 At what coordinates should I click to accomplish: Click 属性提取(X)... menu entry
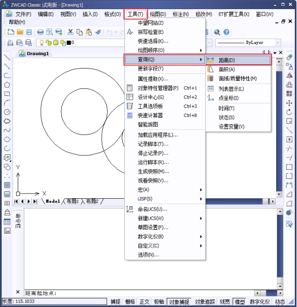click(x=165, y=79)
